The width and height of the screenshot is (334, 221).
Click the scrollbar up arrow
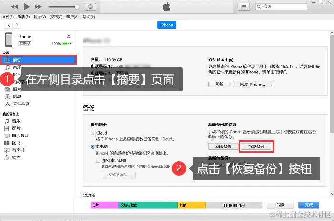tap(332, 33)
